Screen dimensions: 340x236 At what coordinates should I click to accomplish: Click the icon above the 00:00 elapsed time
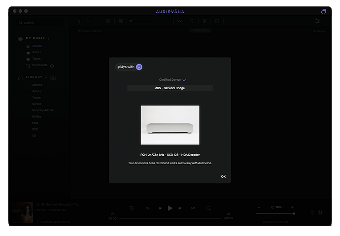pos(112,213)
